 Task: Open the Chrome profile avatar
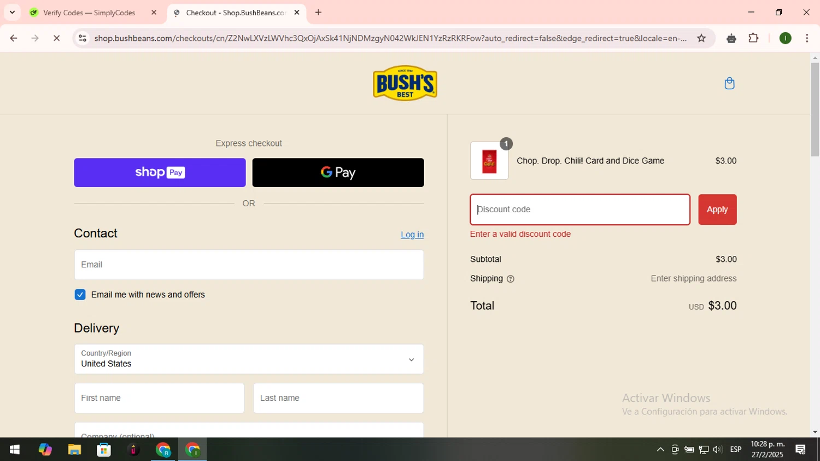tap(785, 38)
